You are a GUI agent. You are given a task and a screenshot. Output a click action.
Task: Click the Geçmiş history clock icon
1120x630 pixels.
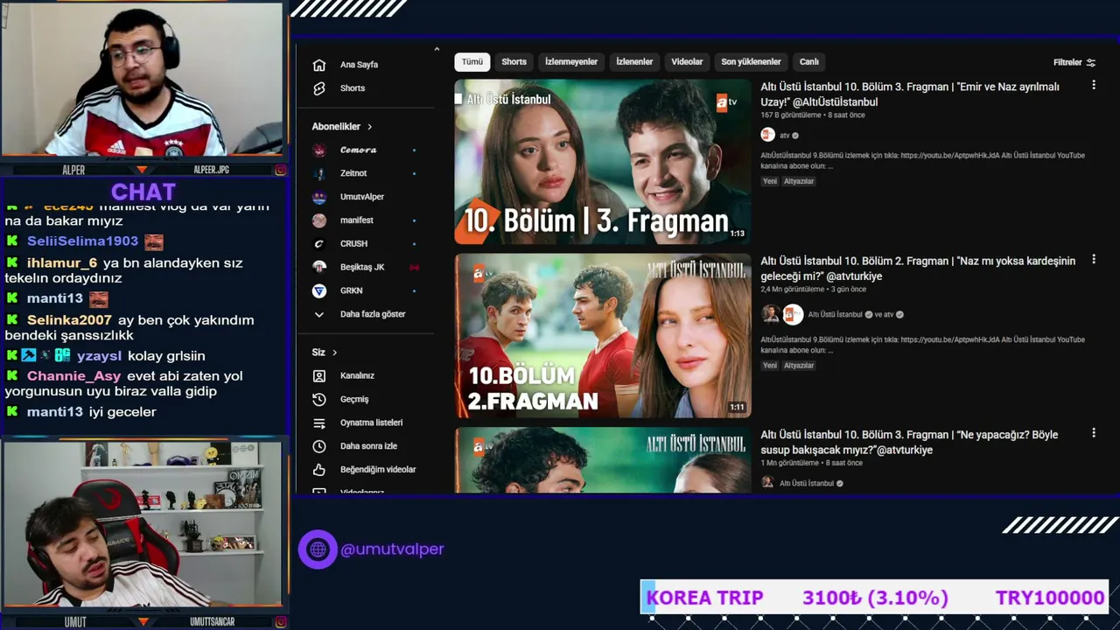click(x=319, y=399)
